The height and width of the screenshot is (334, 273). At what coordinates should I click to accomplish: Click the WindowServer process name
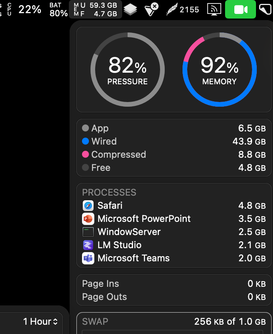point(129,232)
